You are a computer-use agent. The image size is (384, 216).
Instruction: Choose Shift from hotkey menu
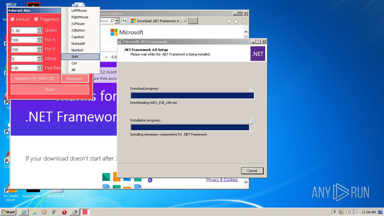point(80,57)
